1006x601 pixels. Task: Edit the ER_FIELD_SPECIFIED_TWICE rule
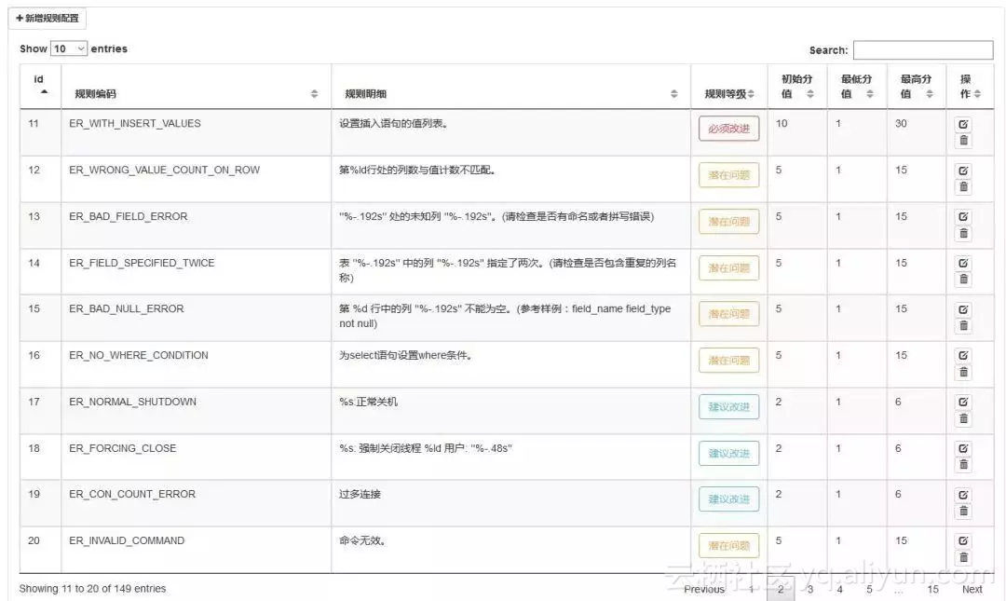pyautogui.click(x=963, y=264)
